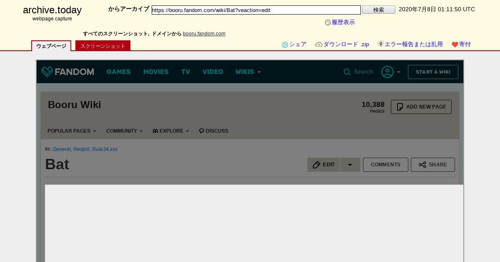Click the lightbulb error report icon
The height and width of the screenshot is (262, 500).
[x=381, y=44]
